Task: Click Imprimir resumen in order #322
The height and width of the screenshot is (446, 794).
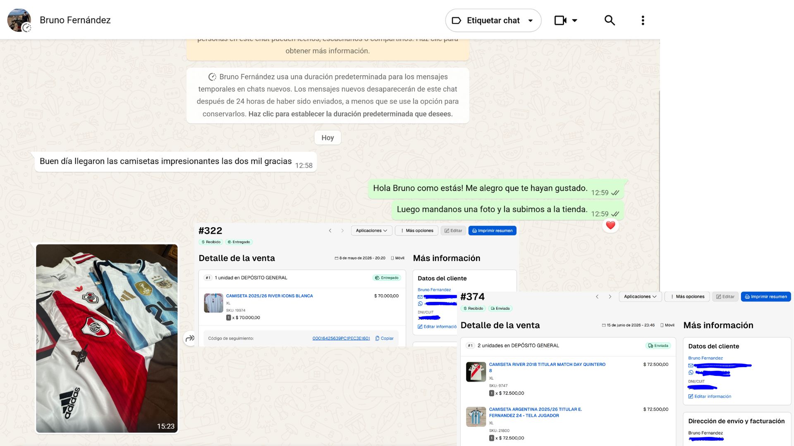Action: pyautogui.click(x=492, y=230)
